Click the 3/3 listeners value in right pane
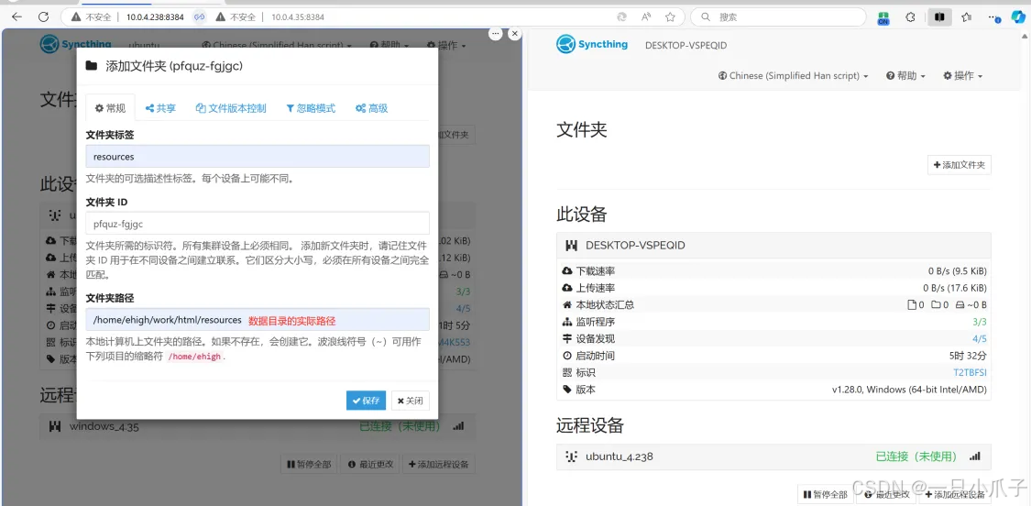Viewport: 1031px width, 506px height. [979, 323]
